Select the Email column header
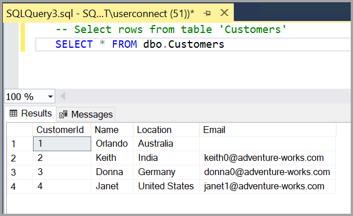353x216 pixels. 267,130
